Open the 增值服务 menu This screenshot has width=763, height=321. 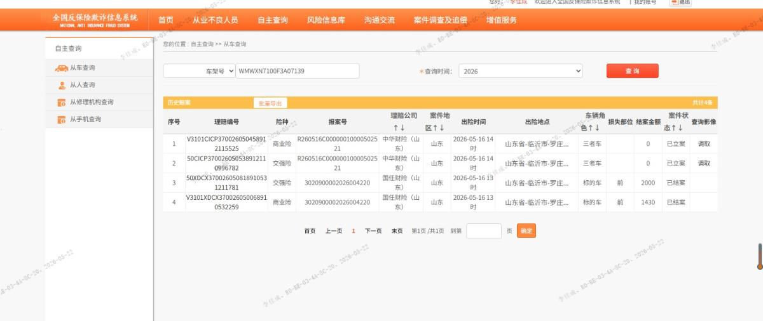click(502, 20)
